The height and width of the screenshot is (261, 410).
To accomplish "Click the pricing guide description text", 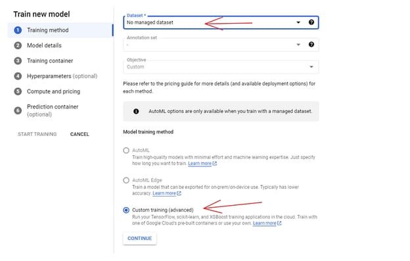I will [219, 87].
